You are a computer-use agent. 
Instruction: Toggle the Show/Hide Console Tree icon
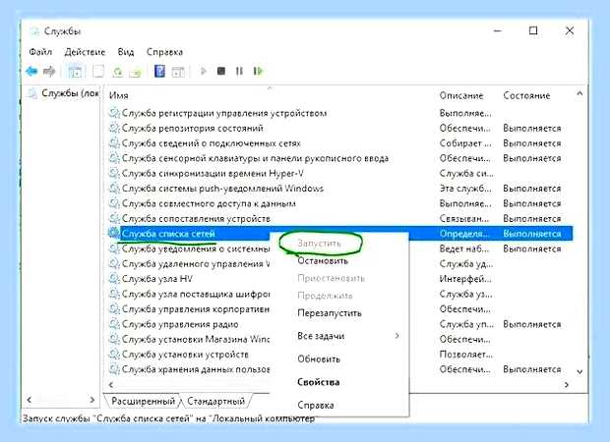75,72
